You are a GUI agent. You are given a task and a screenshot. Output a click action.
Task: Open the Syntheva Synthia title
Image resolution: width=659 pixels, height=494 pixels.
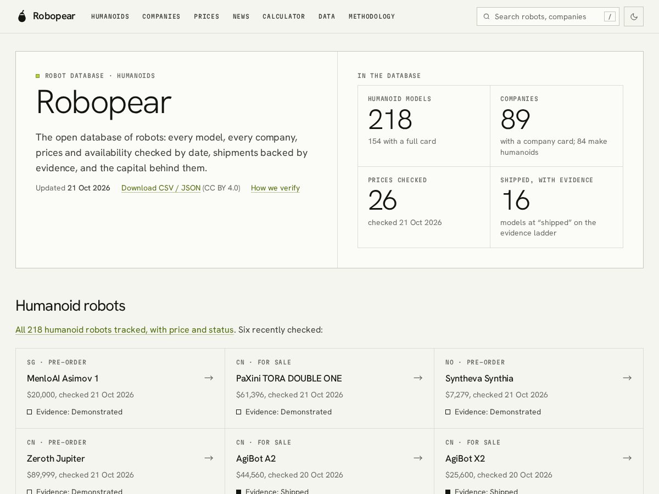click(x=479, y=378)
